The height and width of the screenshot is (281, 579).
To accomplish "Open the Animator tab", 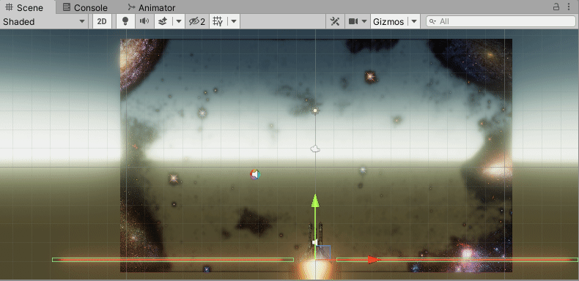I will [x=152, y=7].
